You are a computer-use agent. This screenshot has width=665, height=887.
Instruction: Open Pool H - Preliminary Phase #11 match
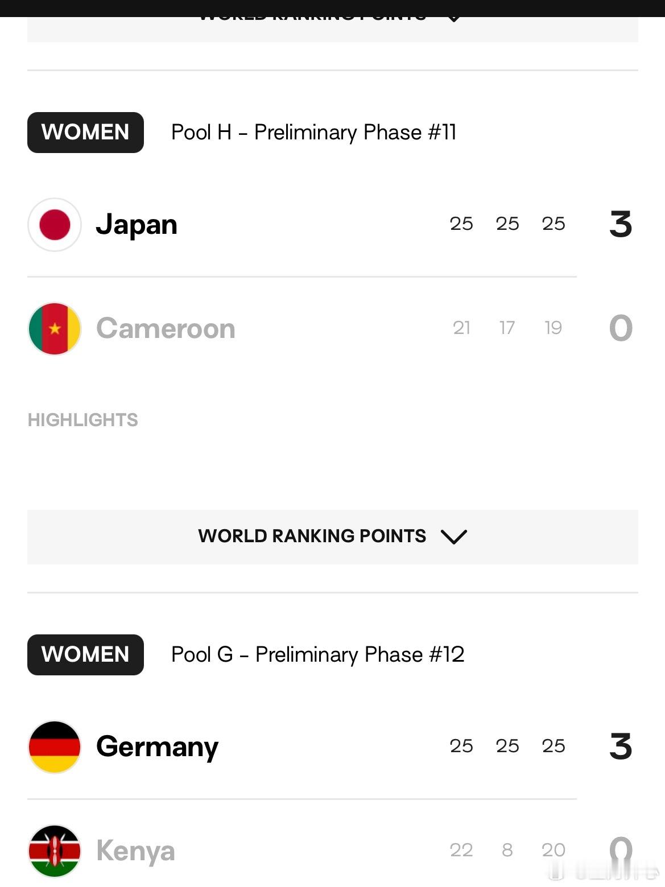[314, 133]
